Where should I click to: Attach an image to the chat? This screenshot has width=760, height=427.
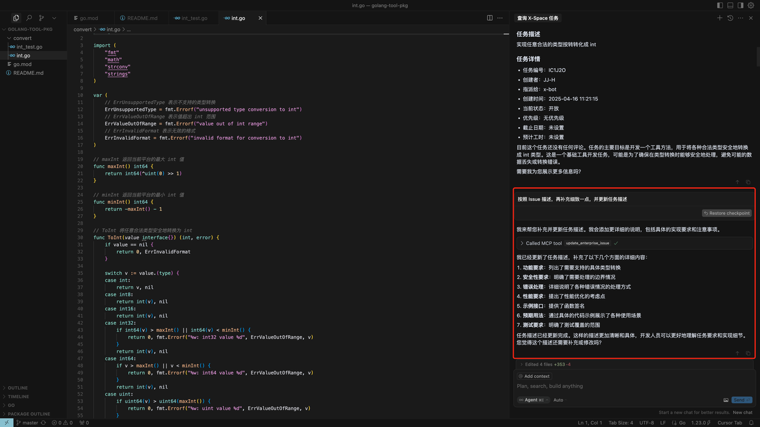tap(726, 400)
